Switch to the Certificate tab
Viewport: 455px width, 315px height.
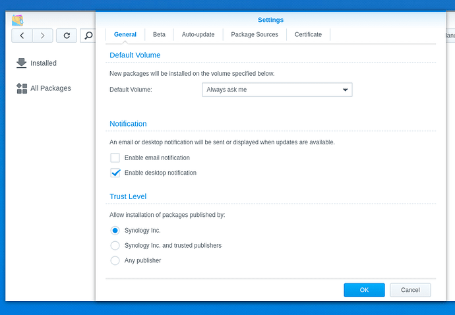[308, 34]
